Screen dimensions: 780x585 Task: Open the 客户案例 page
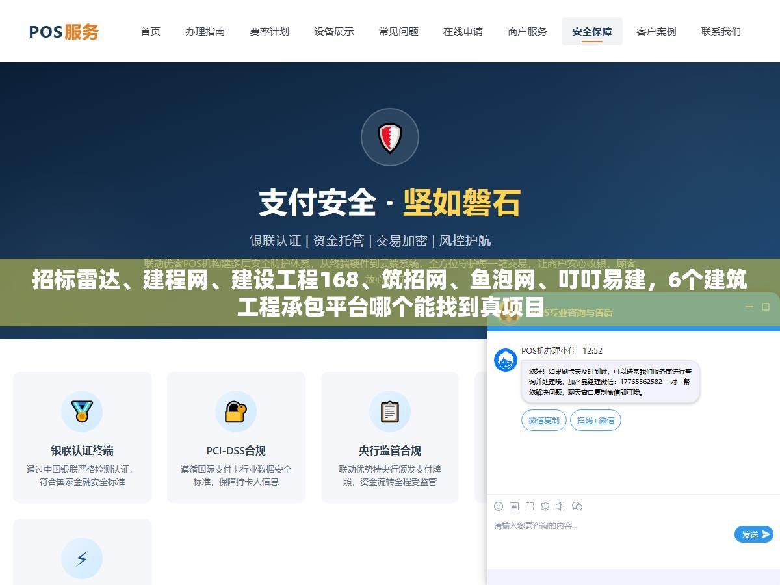tap(656, 31)
